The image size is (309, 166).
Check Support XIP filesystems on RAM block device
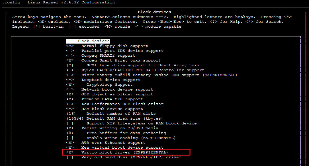click(70, 123)
